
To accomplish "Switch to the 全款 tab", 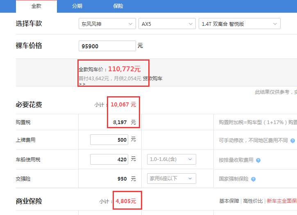I will pos(36,6).
